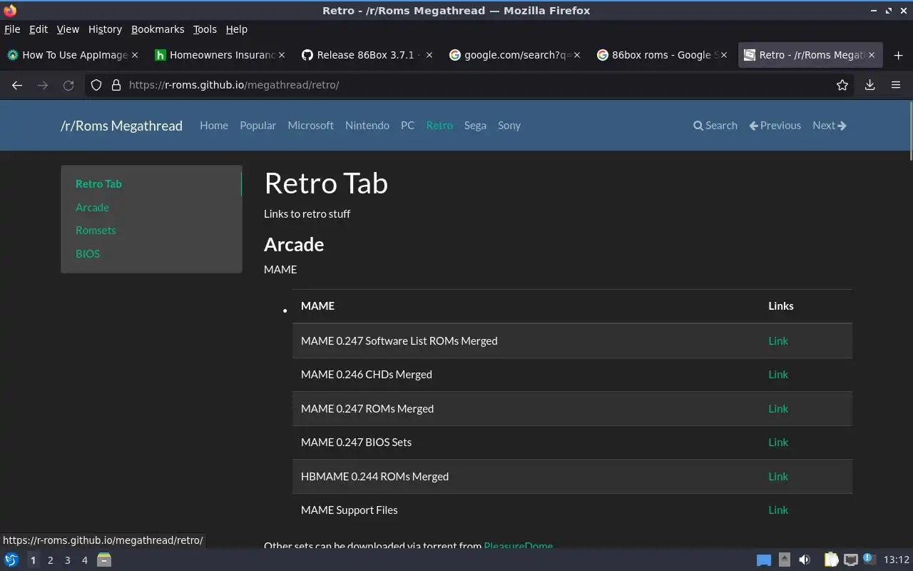Open Link for MAME 0.247 BIOS Sets
This screenshot has width=913, height=571.
pyautogui.click(x=777, y=443)
